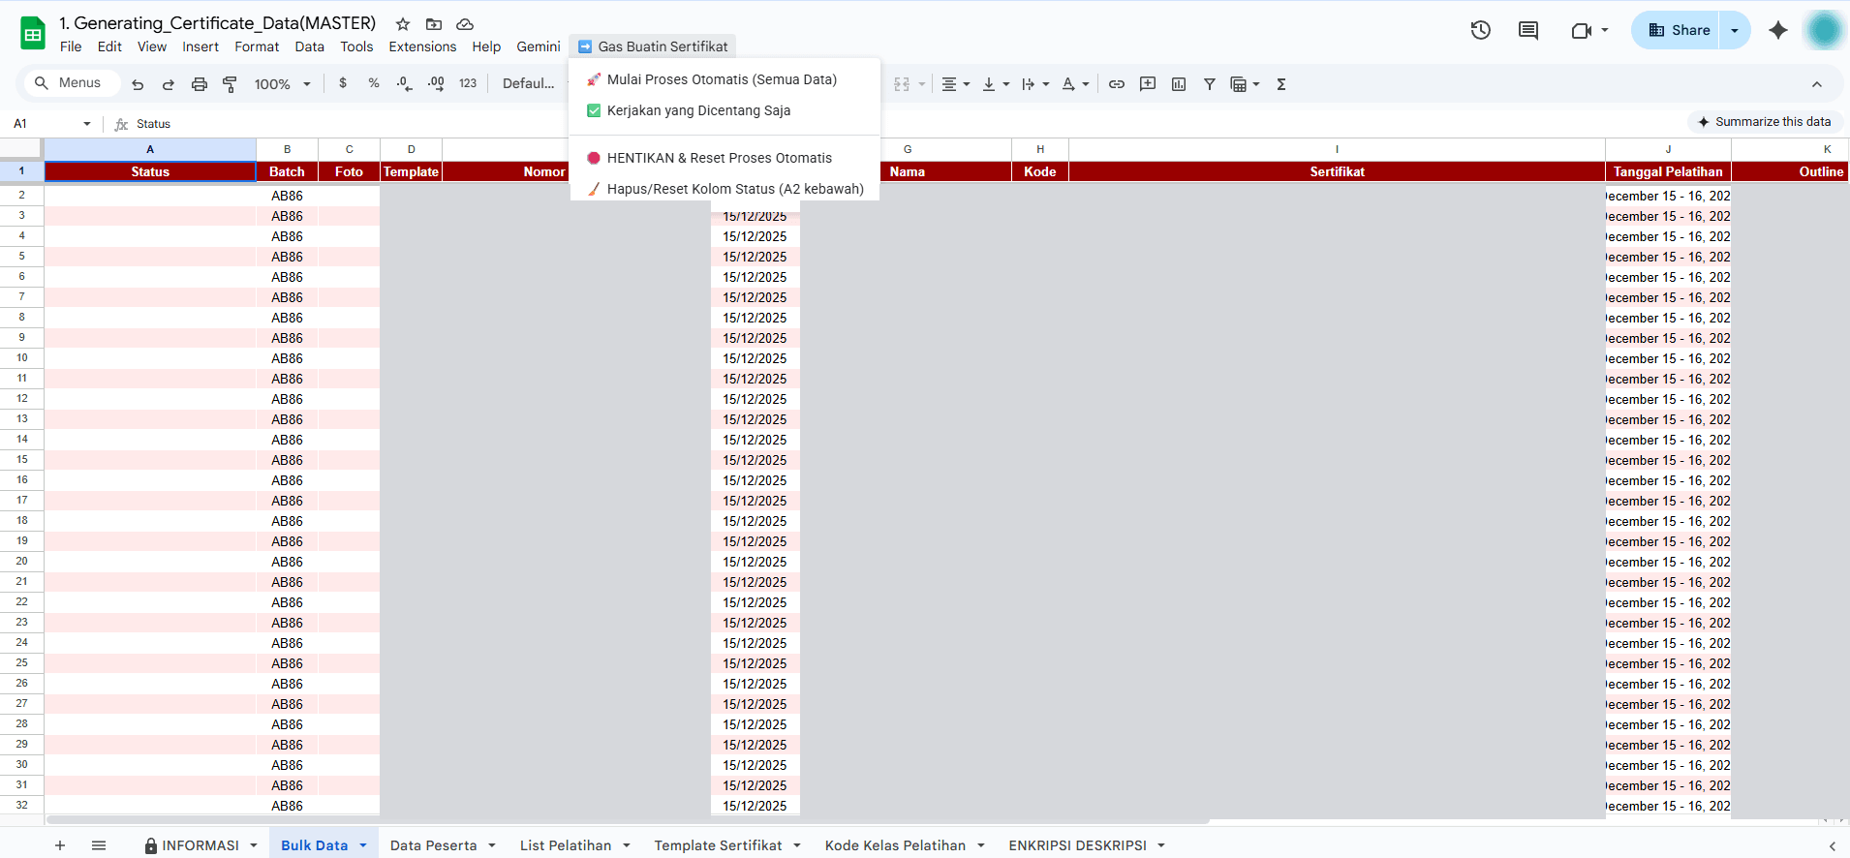Select Mulai Proses Otomatis (Semua Data)
The height and width of the screenshot is (858, 1850).
[x=725, y=79]
